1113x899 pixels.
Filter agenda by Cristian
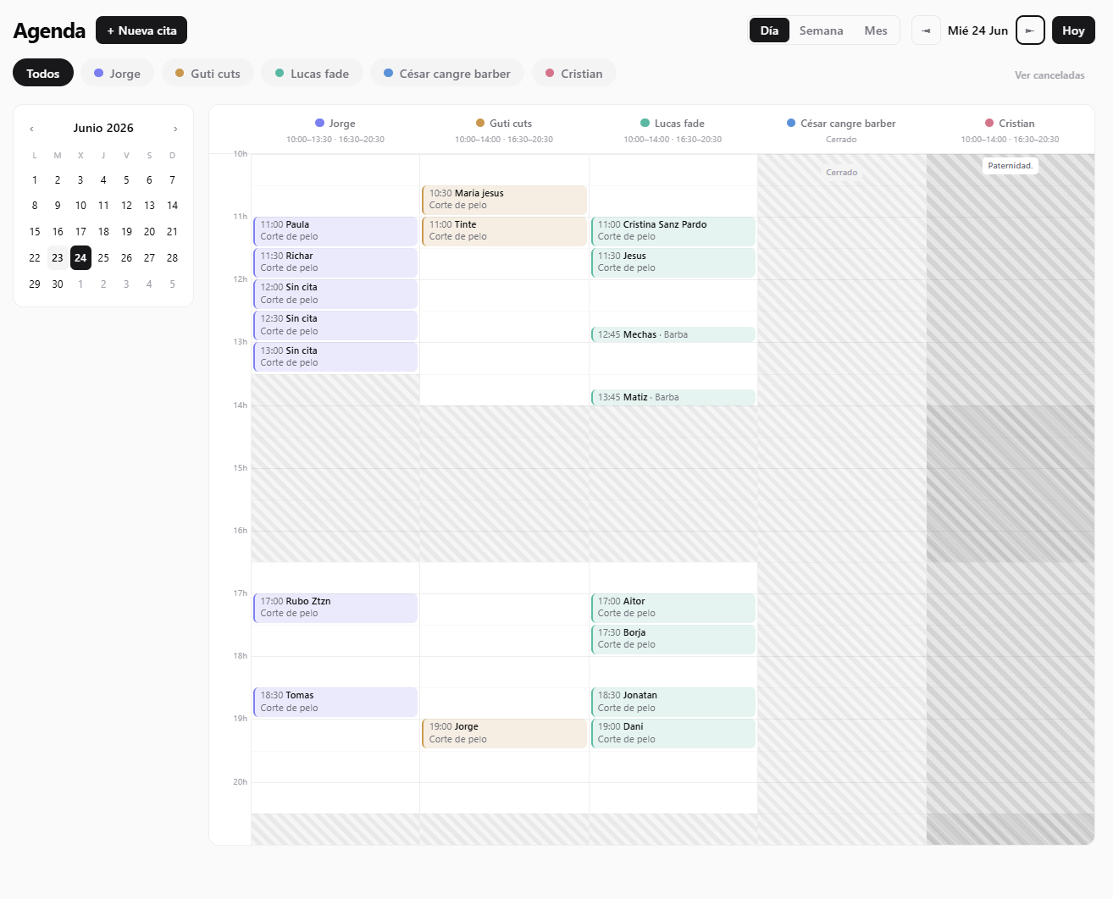[x=573, y=73]
